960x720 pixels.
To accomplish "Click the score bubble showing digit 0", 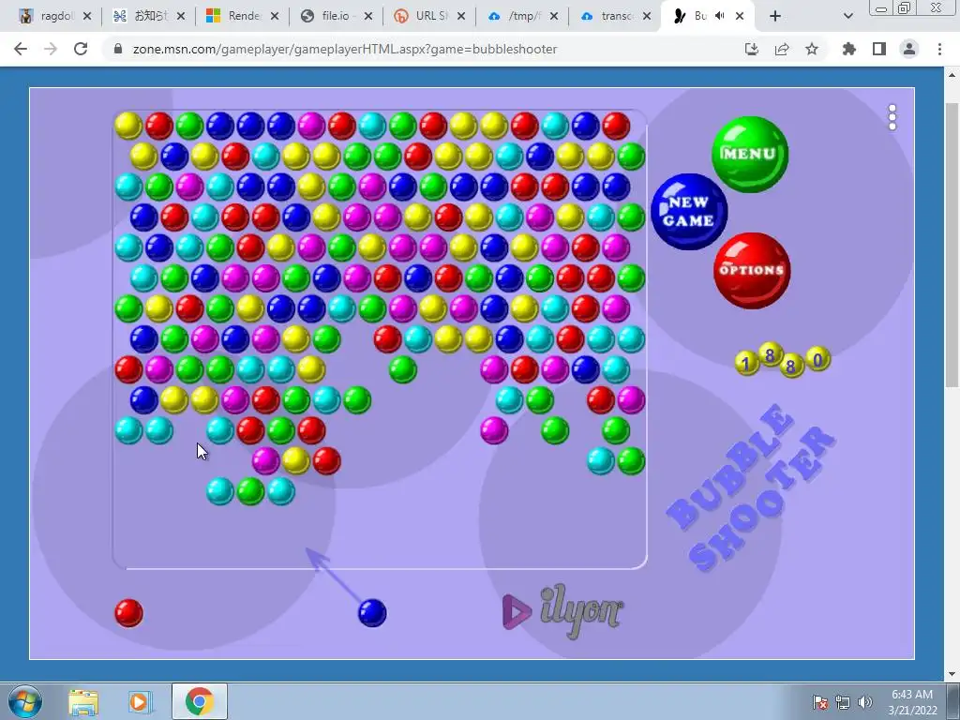I will (x=817, y=359).
